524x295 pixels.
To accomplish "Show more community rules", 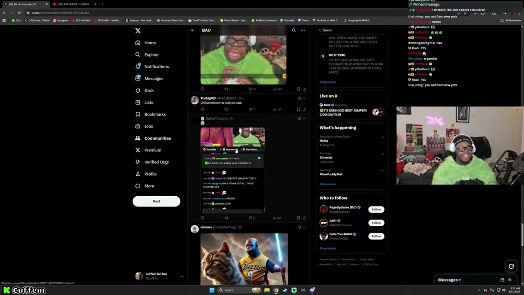I will click(x=327, y=82).
